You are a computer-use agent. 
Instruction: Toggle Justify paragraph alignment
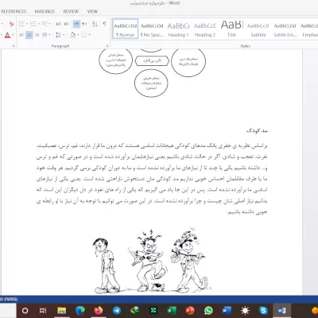(x=45, y=35)
